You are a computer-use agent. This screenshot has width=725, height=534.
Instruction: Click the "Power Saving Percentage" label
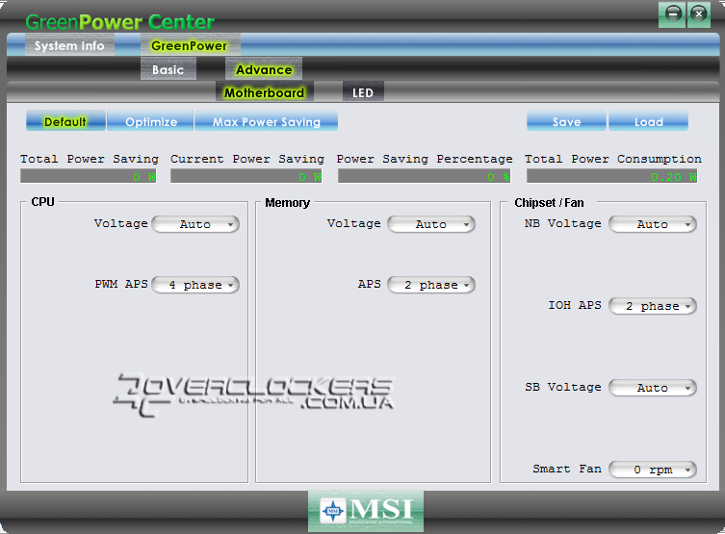coord(425,159)
